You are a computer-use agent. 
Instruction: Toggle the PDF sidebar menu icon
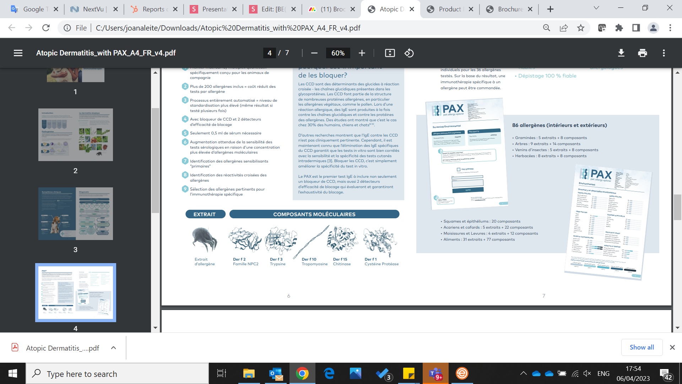18,53
